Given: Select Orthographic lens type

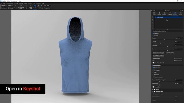Looking at the screenshot, I should (x=153, y=70).
